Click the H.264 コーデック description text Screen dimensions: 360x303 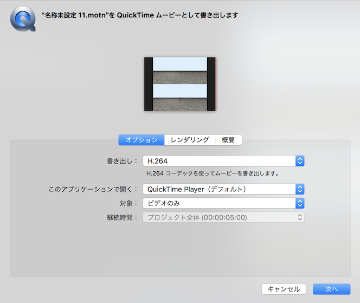[213, 173]
